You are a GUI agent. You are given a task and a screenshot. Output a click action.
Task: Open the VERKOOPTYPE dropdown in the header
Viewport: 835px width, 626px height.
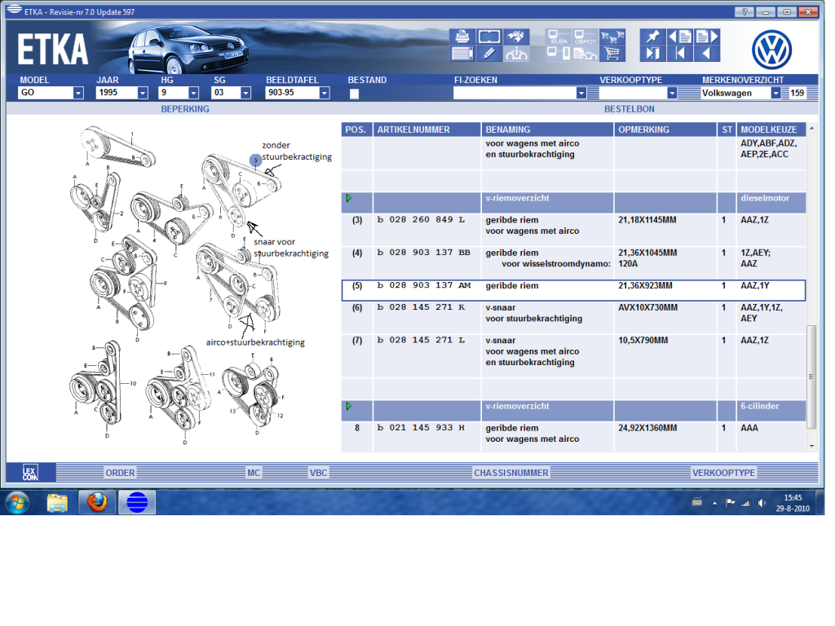[x=672, y=93]
